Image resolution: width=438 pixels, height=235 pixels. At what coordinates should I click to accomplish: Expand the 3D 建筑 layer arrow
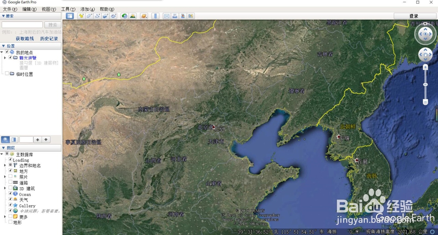[5, 188]
